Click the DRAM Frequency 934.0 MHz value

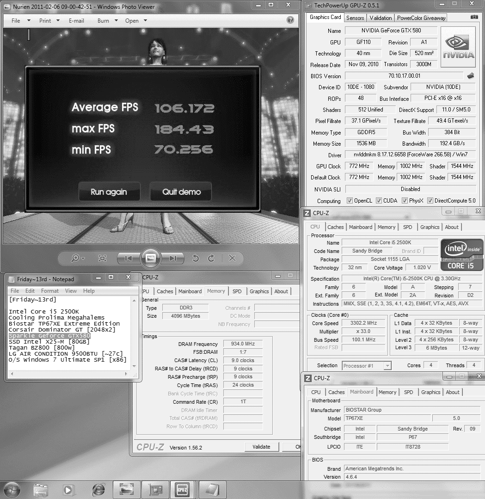click(243, 344)
